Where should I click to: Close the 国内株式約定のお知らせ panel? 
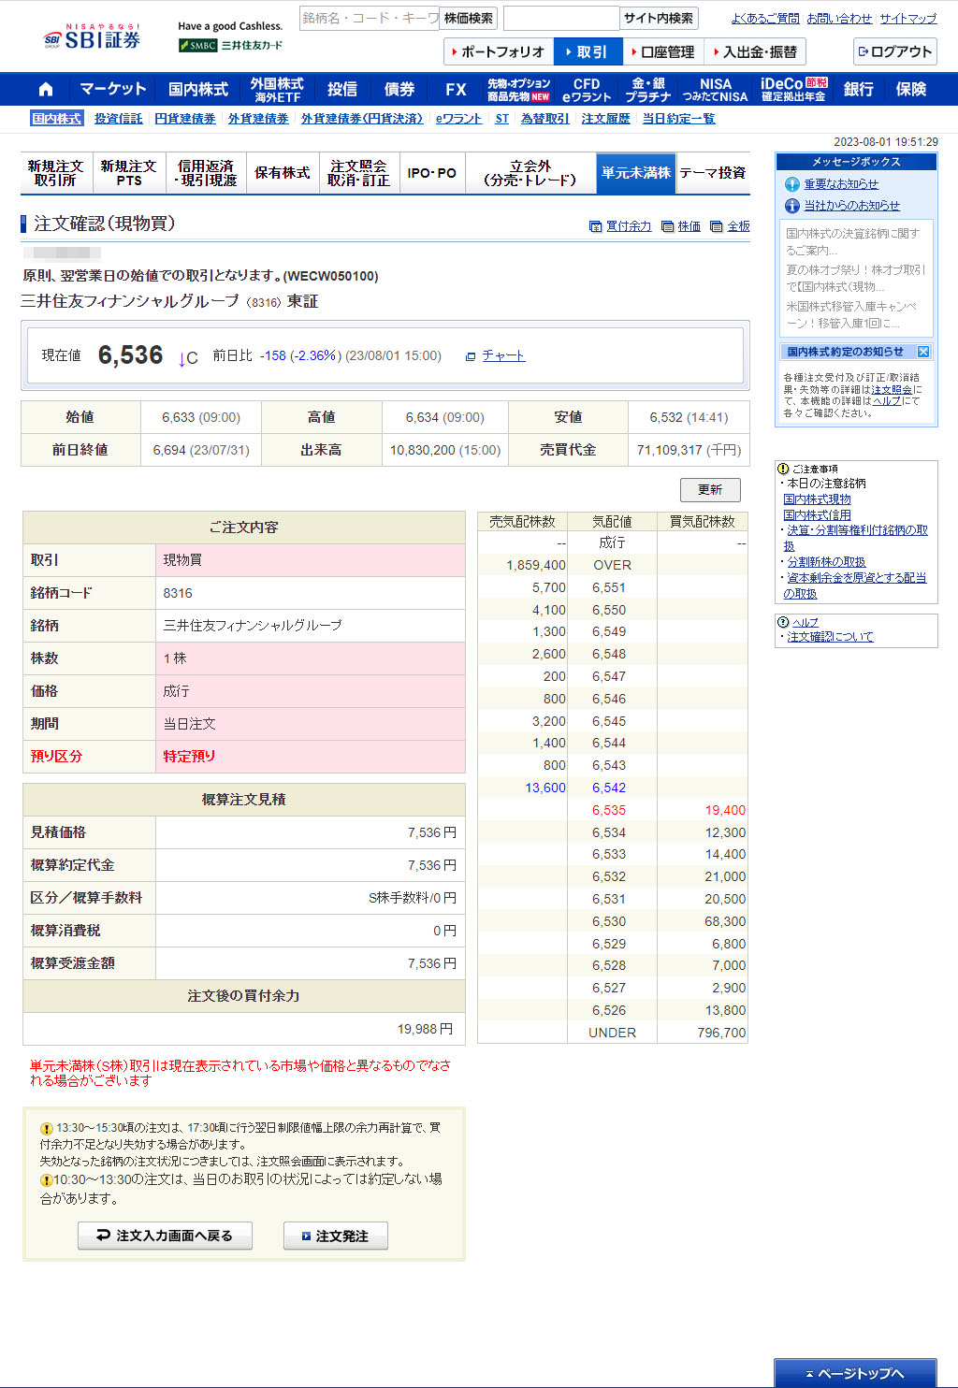click(922, 352)
